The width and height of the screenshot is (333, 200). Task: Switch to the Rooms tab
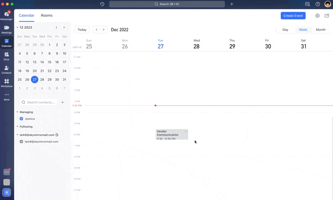point(47,15)
